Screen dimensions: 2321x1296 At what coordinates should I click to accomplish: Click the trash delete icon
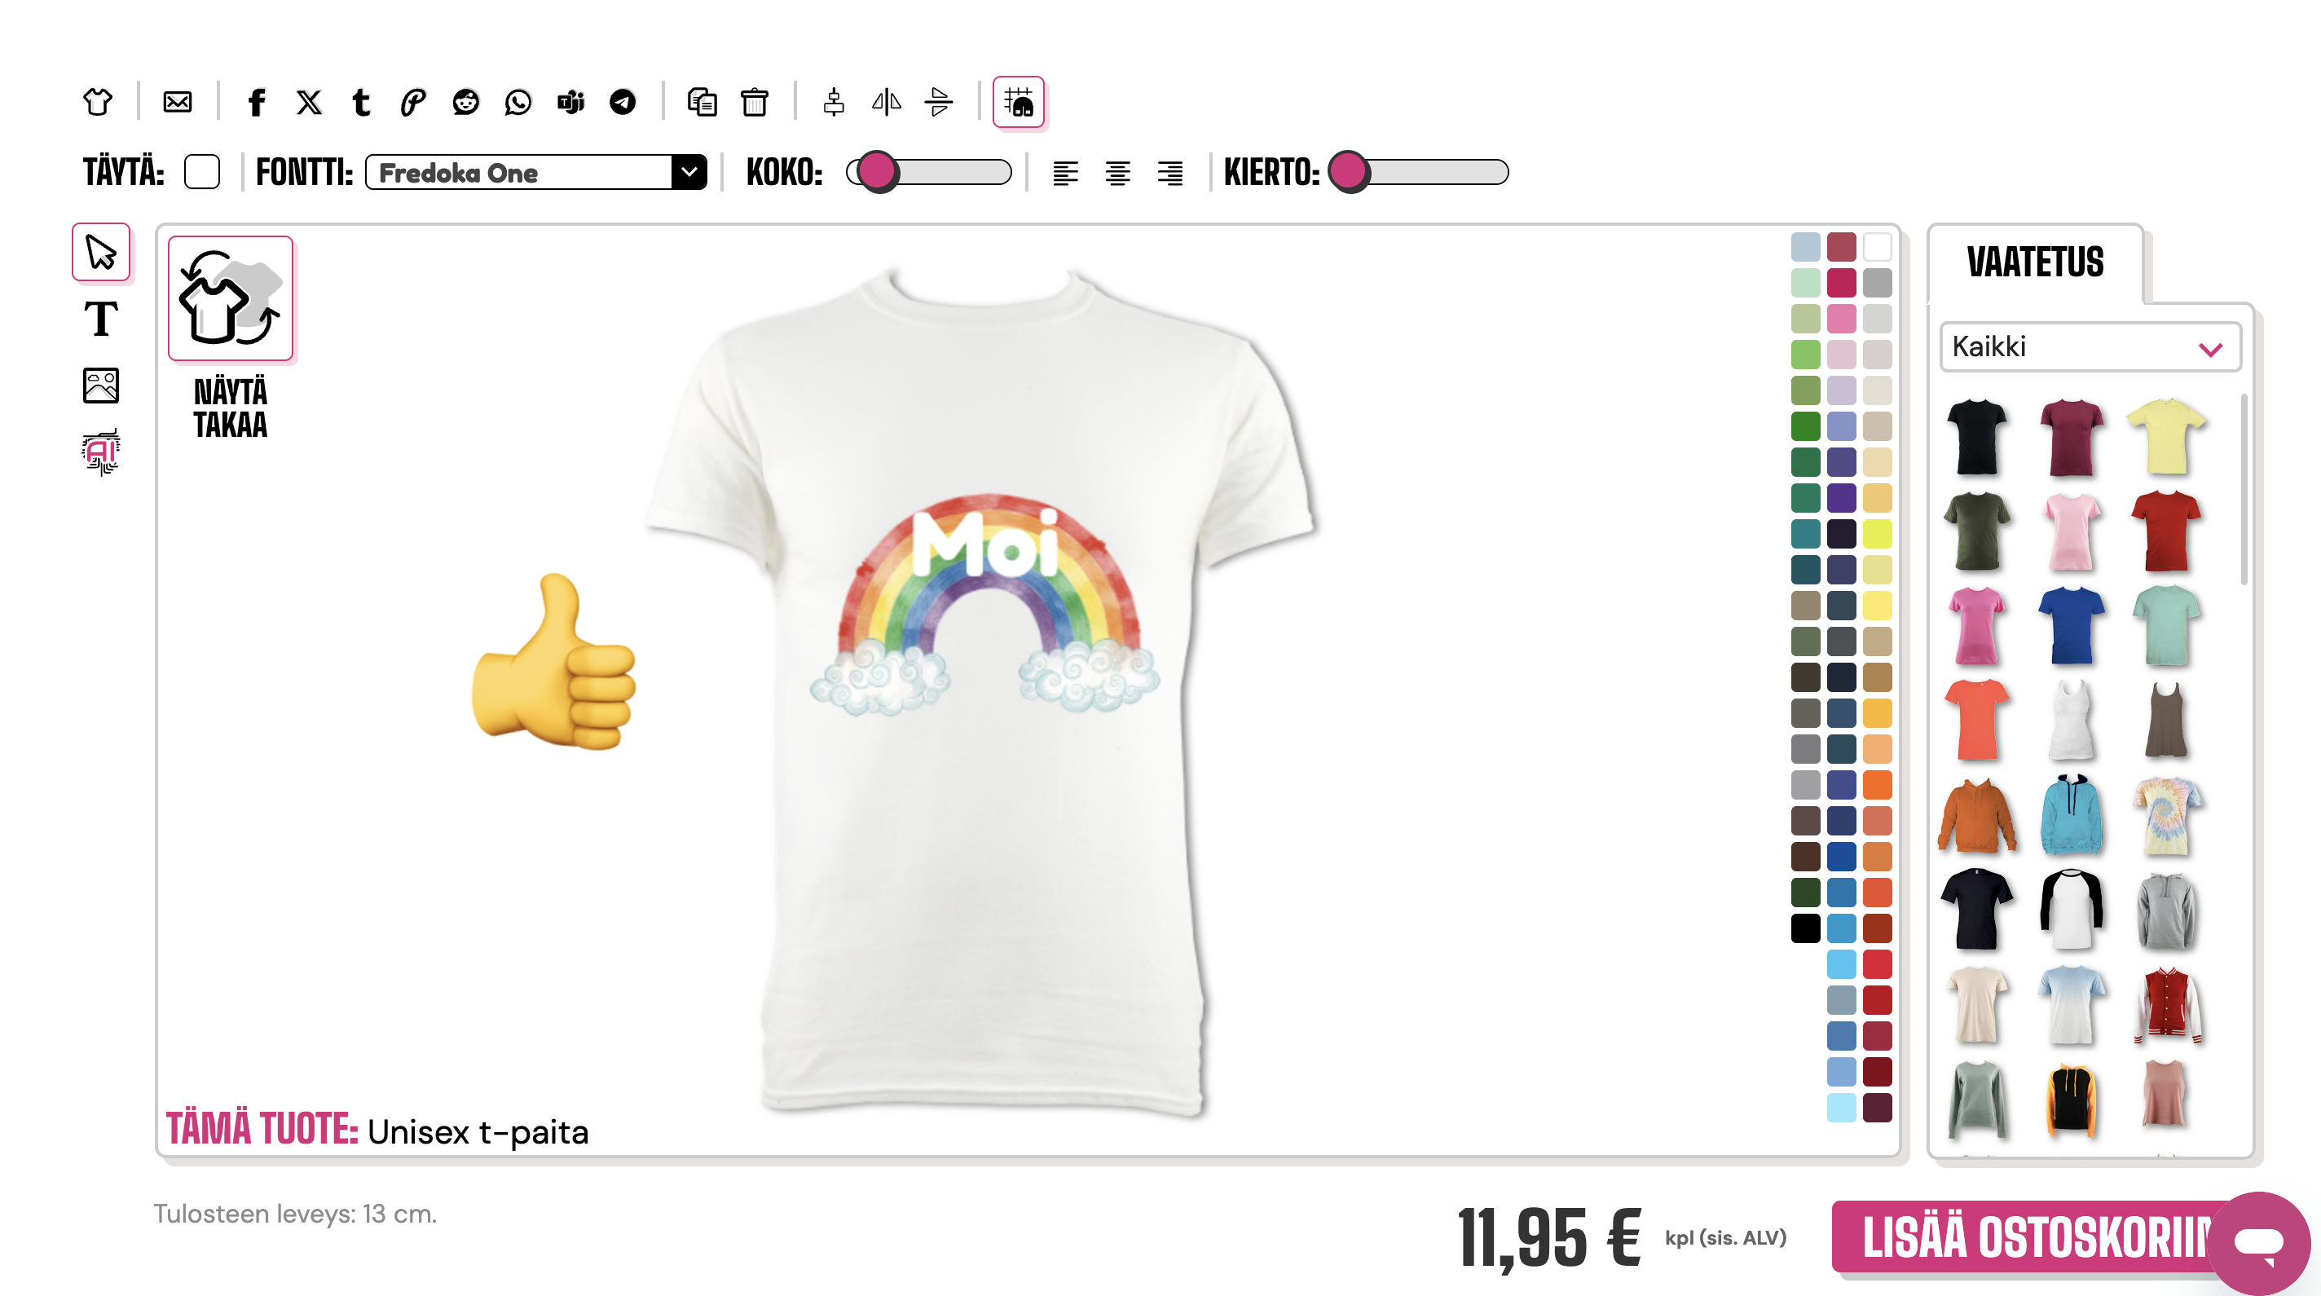click(x=754, y=102)
